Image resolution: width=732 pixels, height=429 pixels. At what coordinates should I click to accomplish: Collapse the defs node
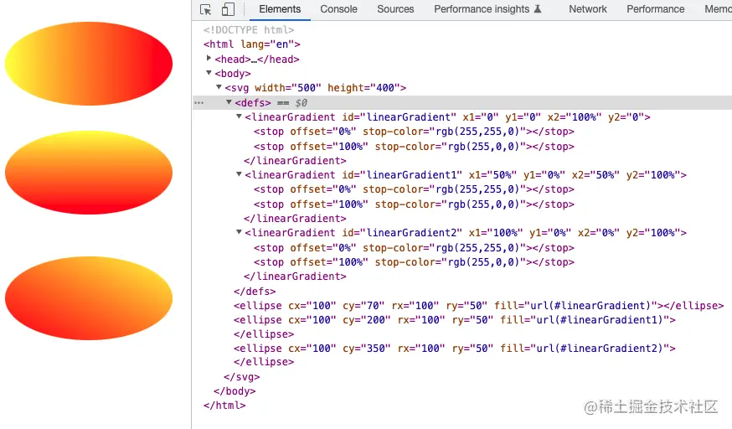[x=229, y=102]
